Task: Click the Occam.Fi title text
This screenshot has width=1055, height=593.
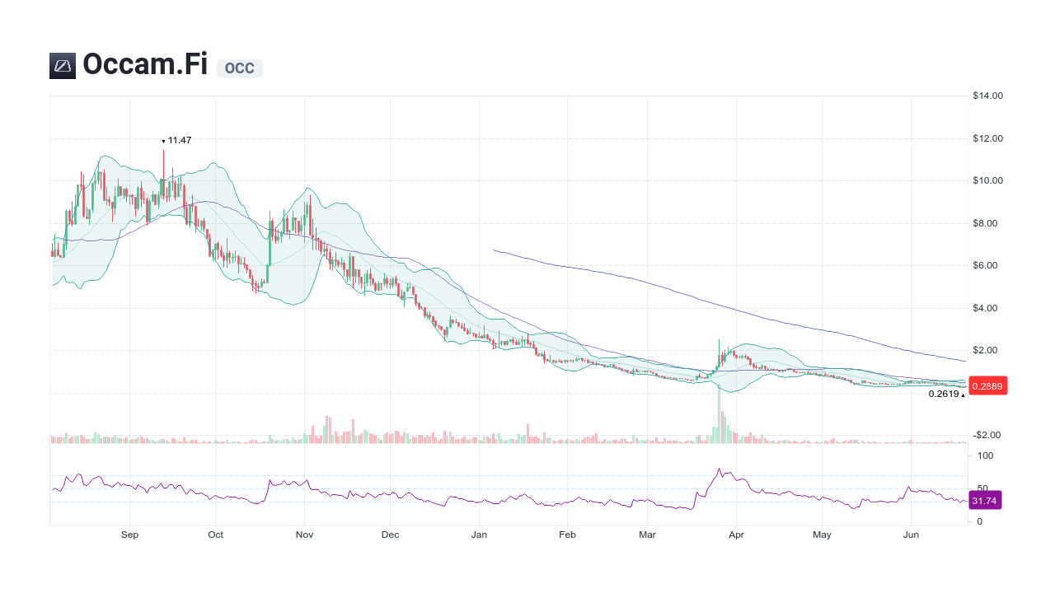Action: click(x=145, y=64)
